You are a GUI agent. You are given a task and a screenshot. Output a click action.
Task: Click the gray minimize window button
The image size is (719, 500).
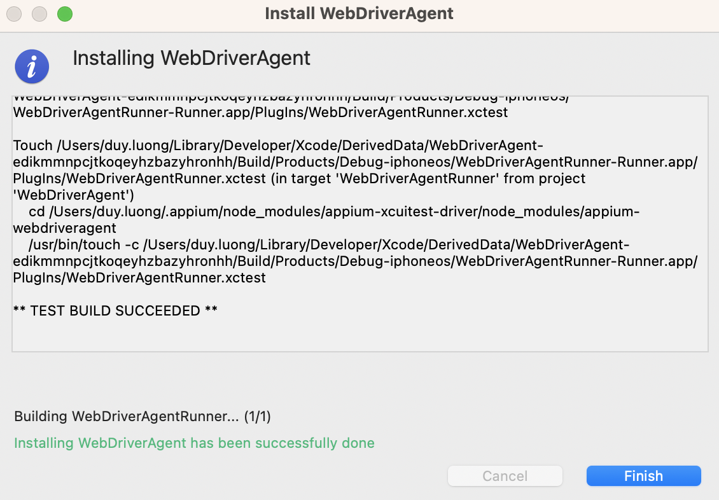point(39,13)
